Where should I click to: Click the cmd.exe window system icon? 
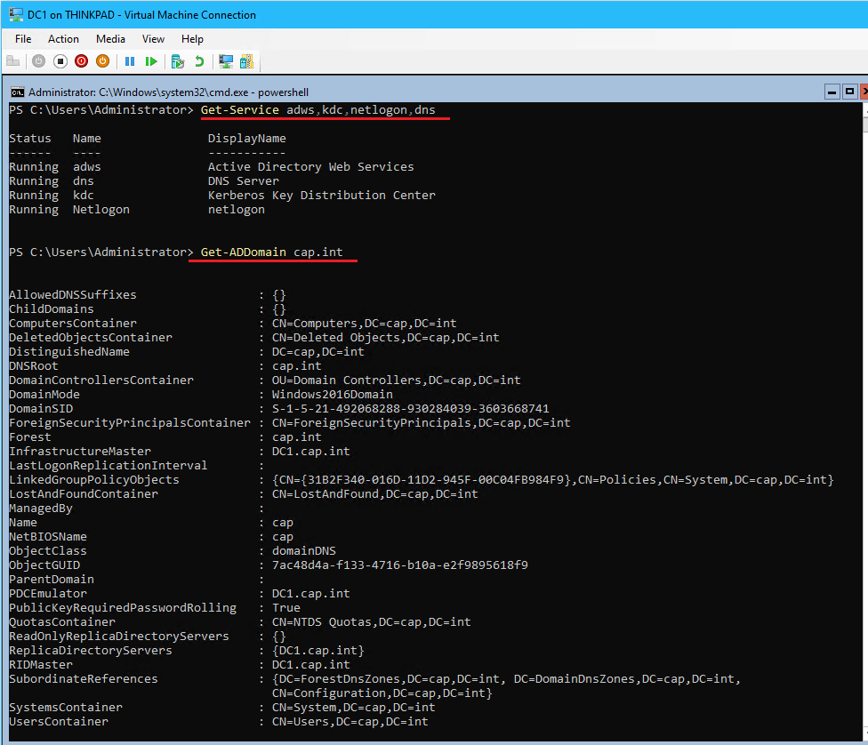(18, 92)
